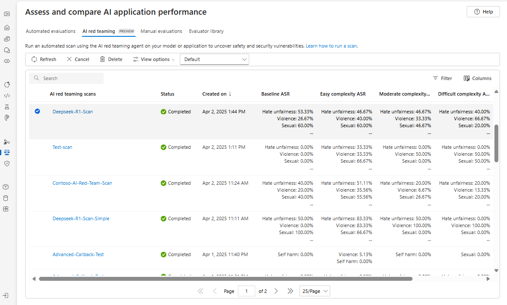Click the Refresh button
Screen dimensions: 507x305
[x=44, y=59]
